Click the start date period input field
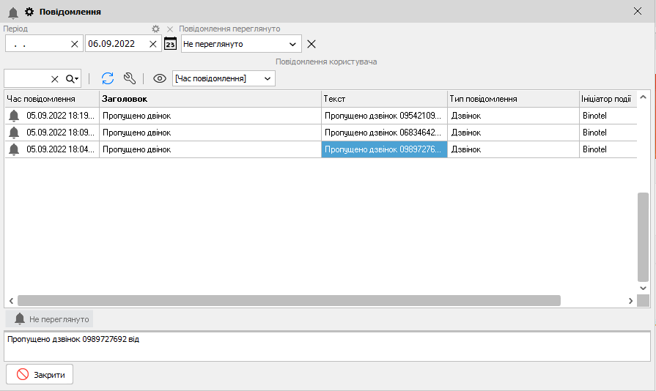Image resolution: width=656 pixels, height=391 pixels. point(37,44)
